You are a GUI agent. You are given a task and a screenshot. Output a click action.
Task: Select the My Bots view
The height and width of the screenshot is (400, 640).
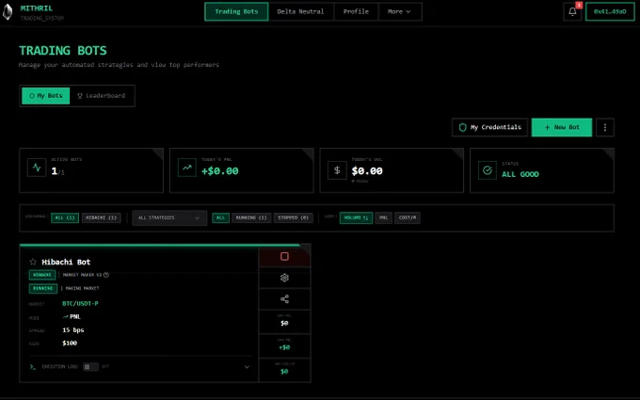tap(46, 95)
